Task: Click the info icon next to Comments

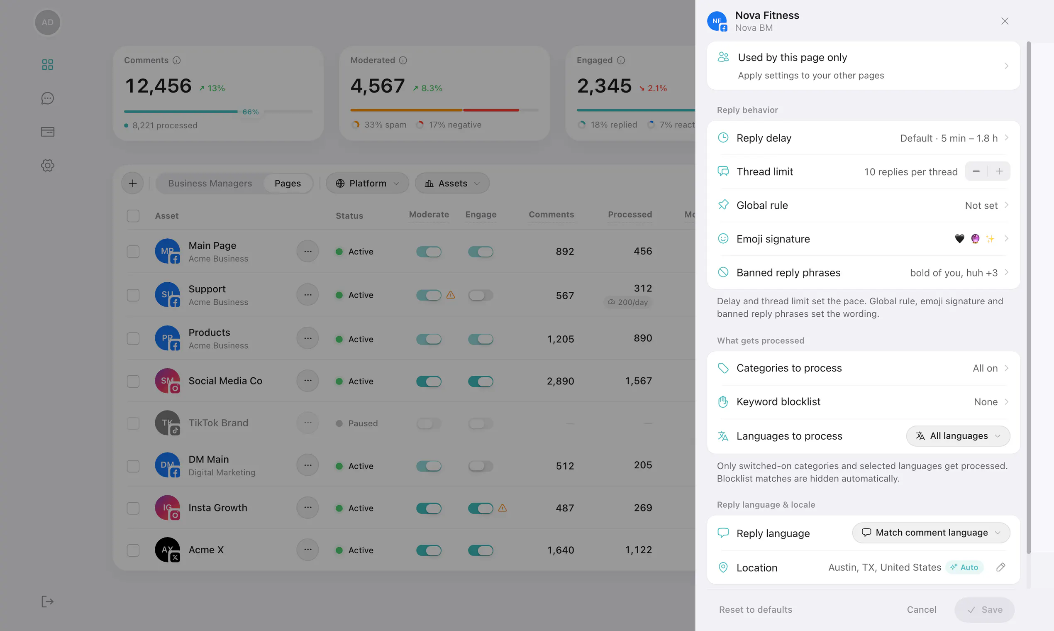Action: 176,60
